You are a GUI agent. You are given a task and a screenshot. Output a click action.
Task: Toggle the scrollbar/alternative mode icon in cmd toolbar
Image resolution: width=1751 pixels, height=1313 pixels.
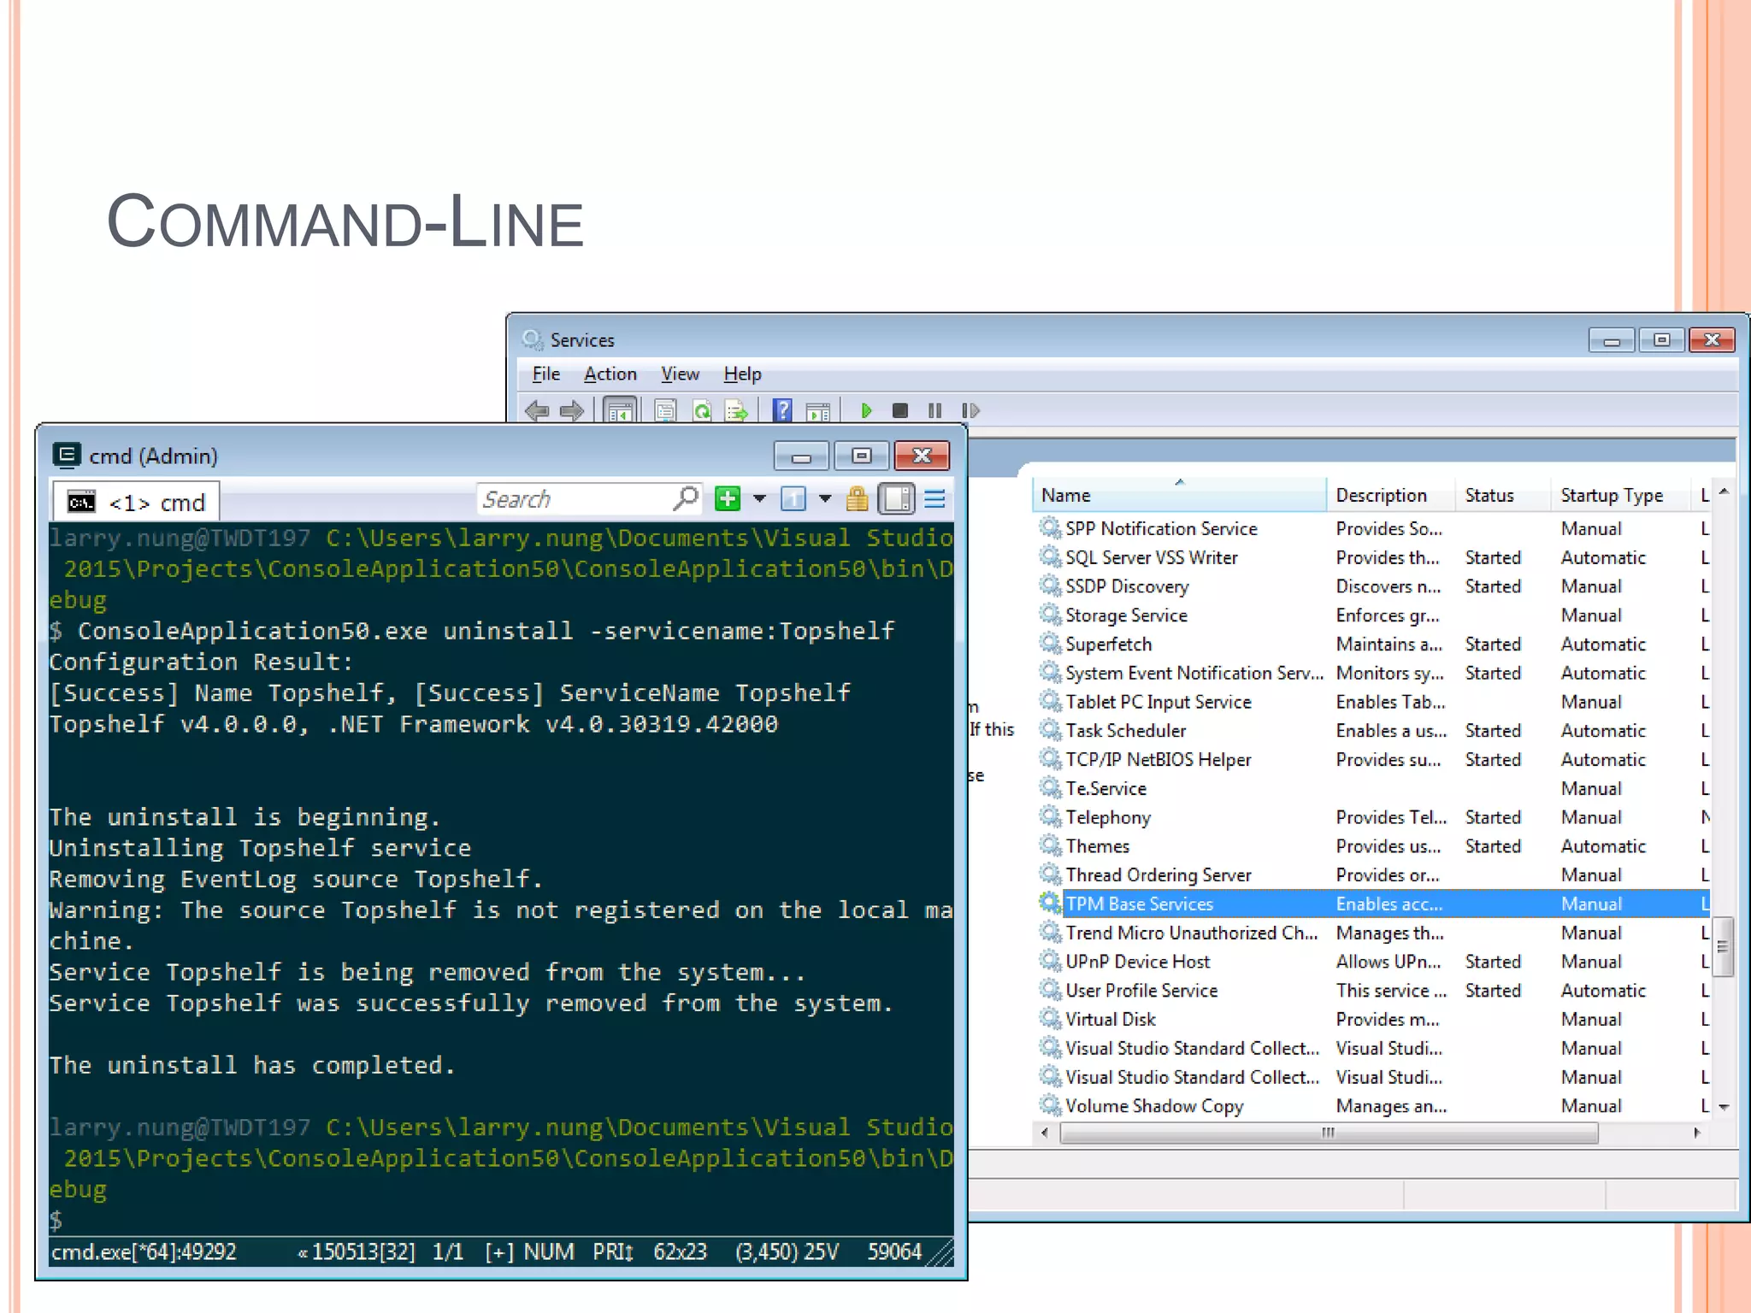(897, 498)
